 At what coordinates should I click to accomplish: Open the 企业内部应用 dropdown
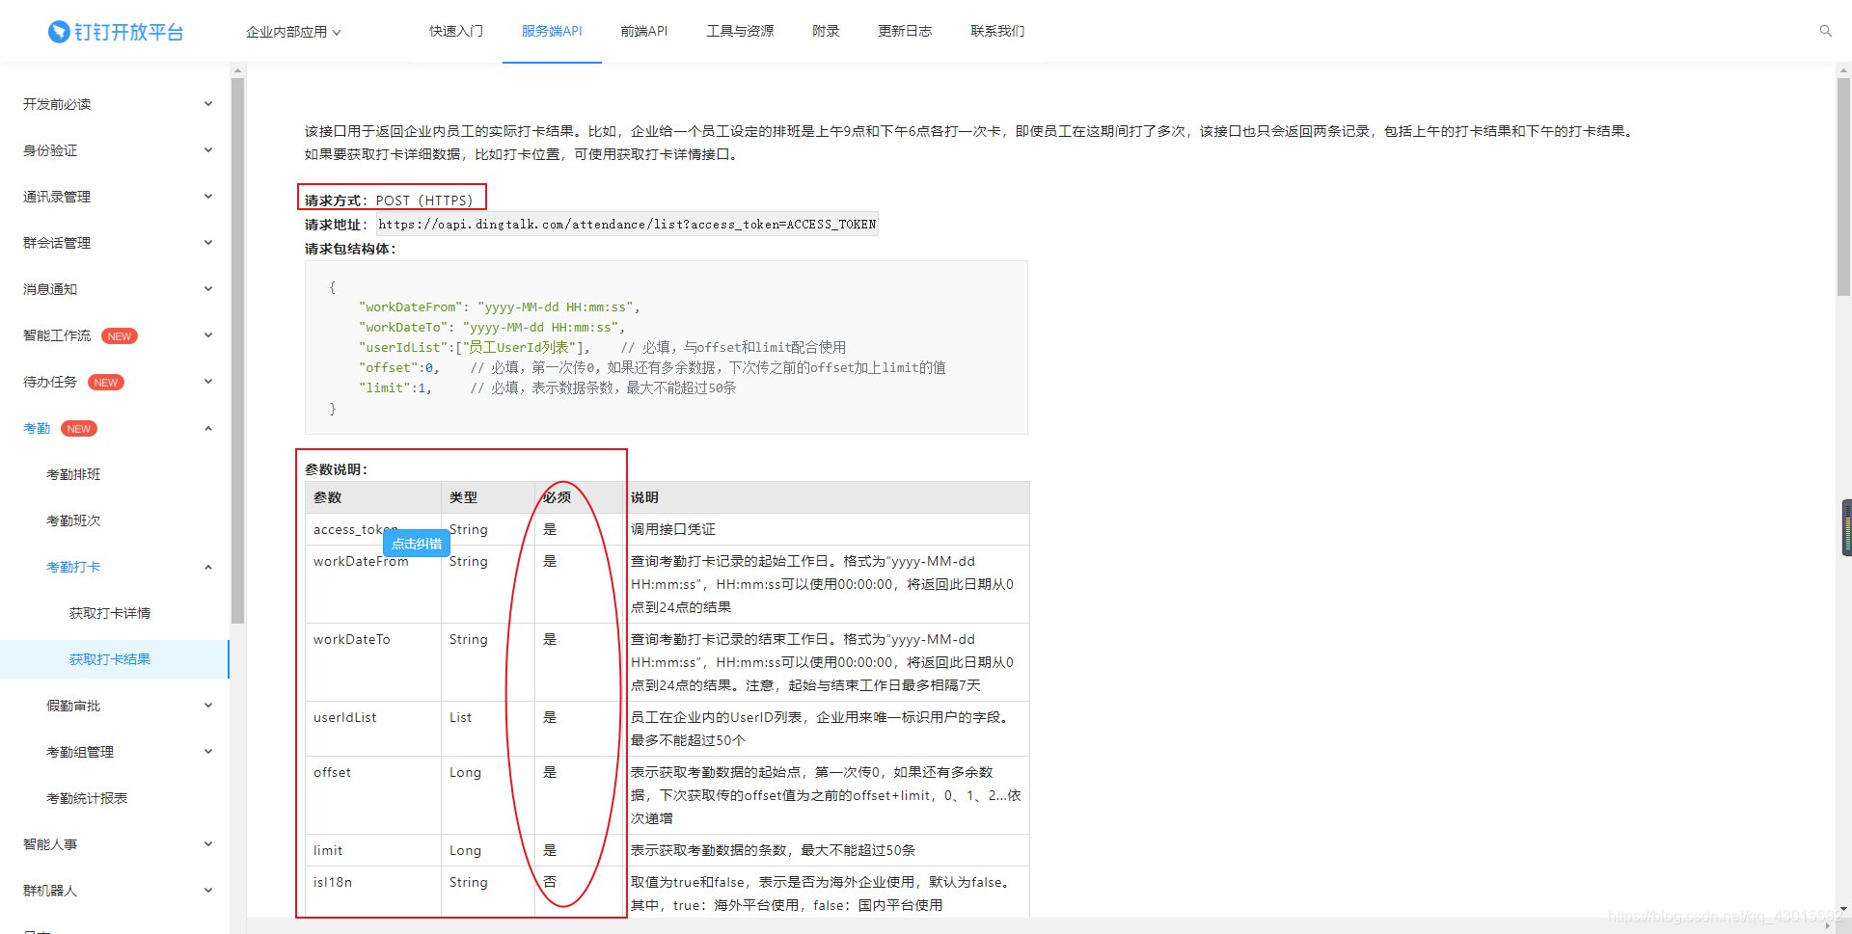click(x=293, y=32)
